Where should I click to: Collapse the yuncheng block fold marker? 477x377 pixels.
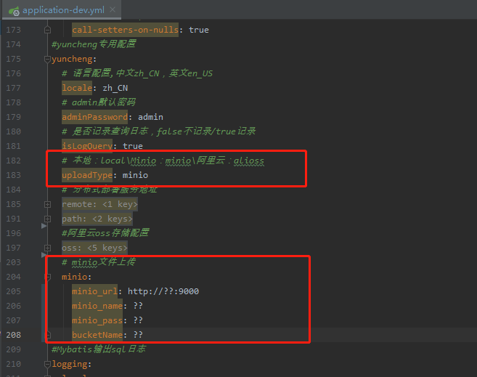click(47, 59)
